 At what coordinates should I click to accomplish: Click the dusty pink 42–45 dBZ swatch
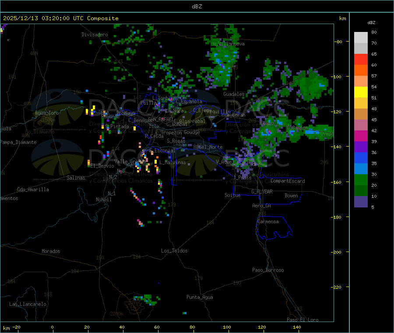[361, 125]
